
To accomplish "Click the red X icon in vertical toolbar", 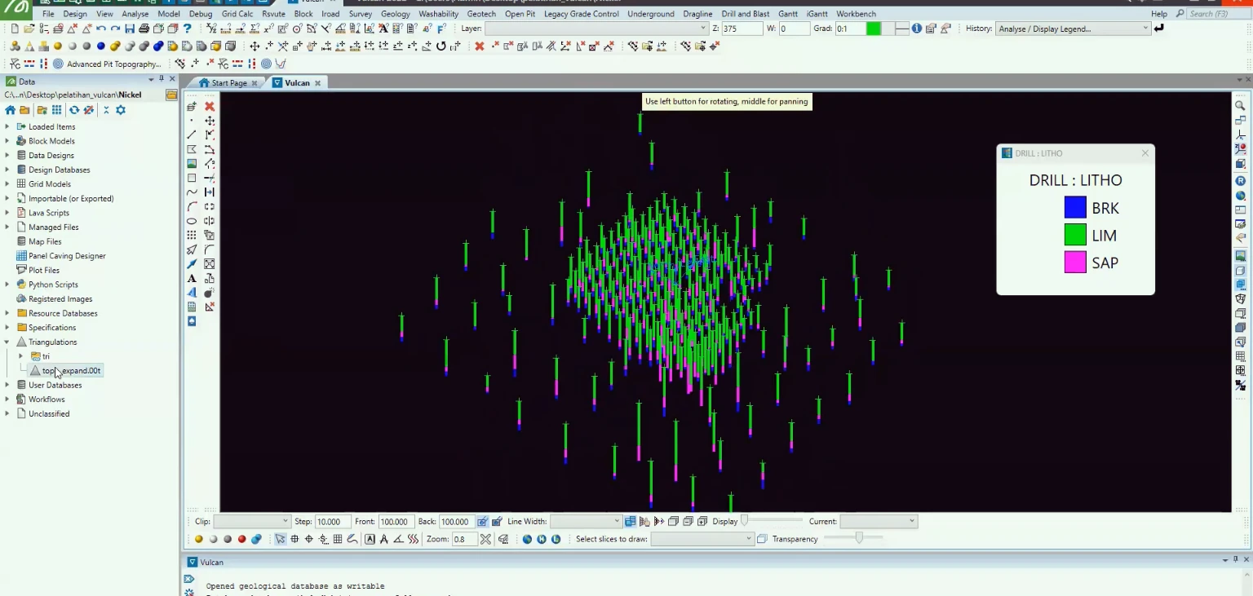I will (x=210, y=106).
